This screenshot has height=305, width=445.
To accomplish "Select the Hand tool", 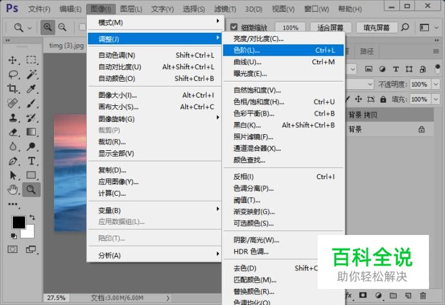I will pos(12,189).
